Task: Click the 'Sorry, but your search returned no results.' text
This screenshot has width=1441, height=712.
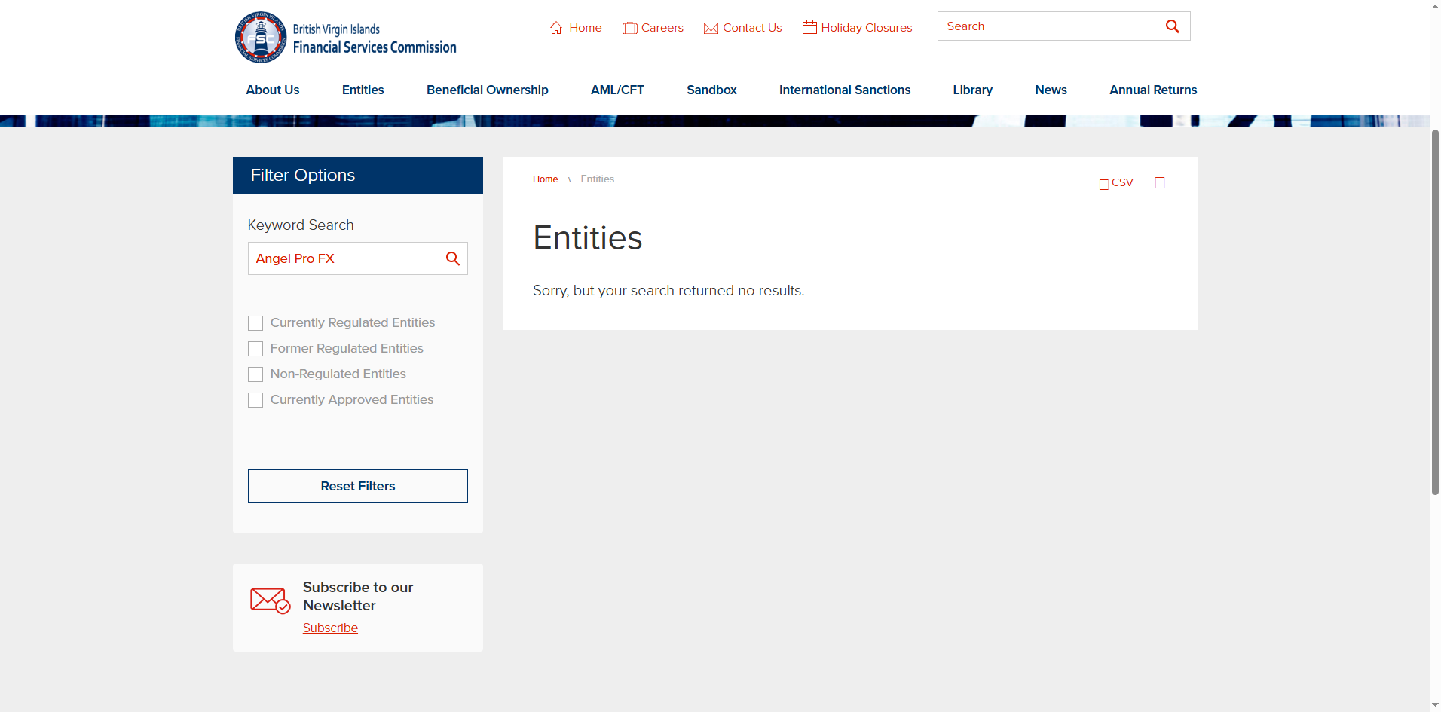Action: click(x=668, y=291)
